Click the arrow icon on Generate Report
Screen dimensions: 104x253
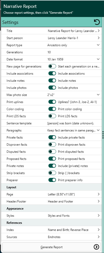96,247
